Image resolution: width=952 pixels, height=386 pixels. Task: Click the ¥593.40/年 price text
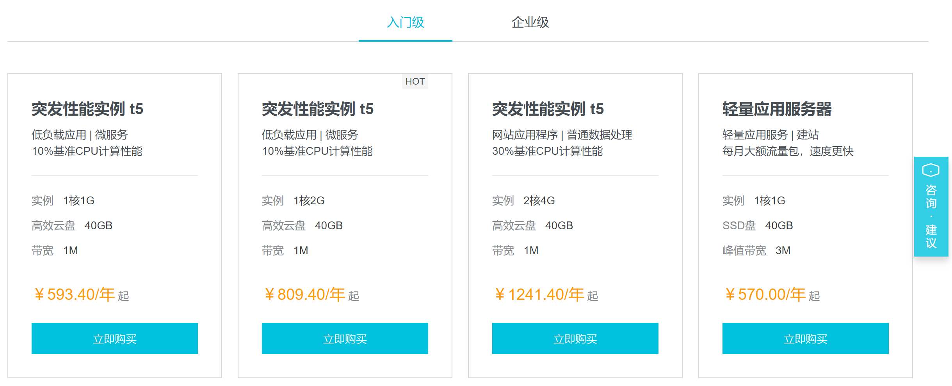click(x=75, y=294)
